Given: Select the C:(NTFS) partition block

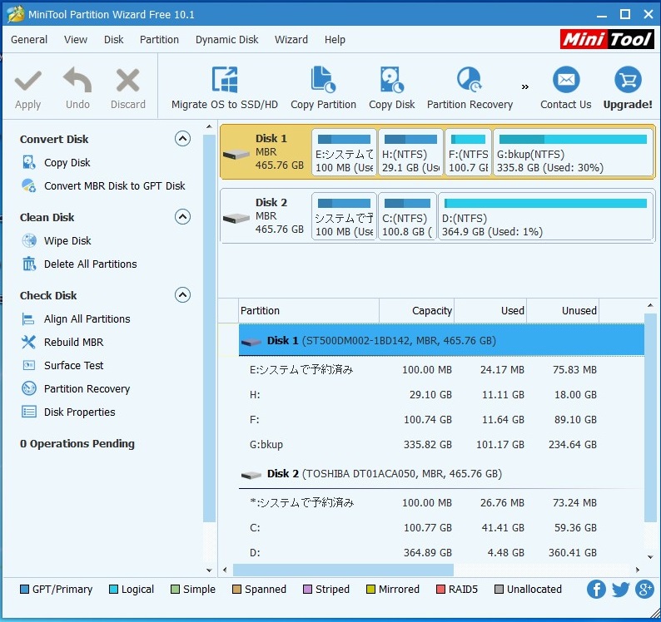Looking at the screenshot, I should [407, 216].
